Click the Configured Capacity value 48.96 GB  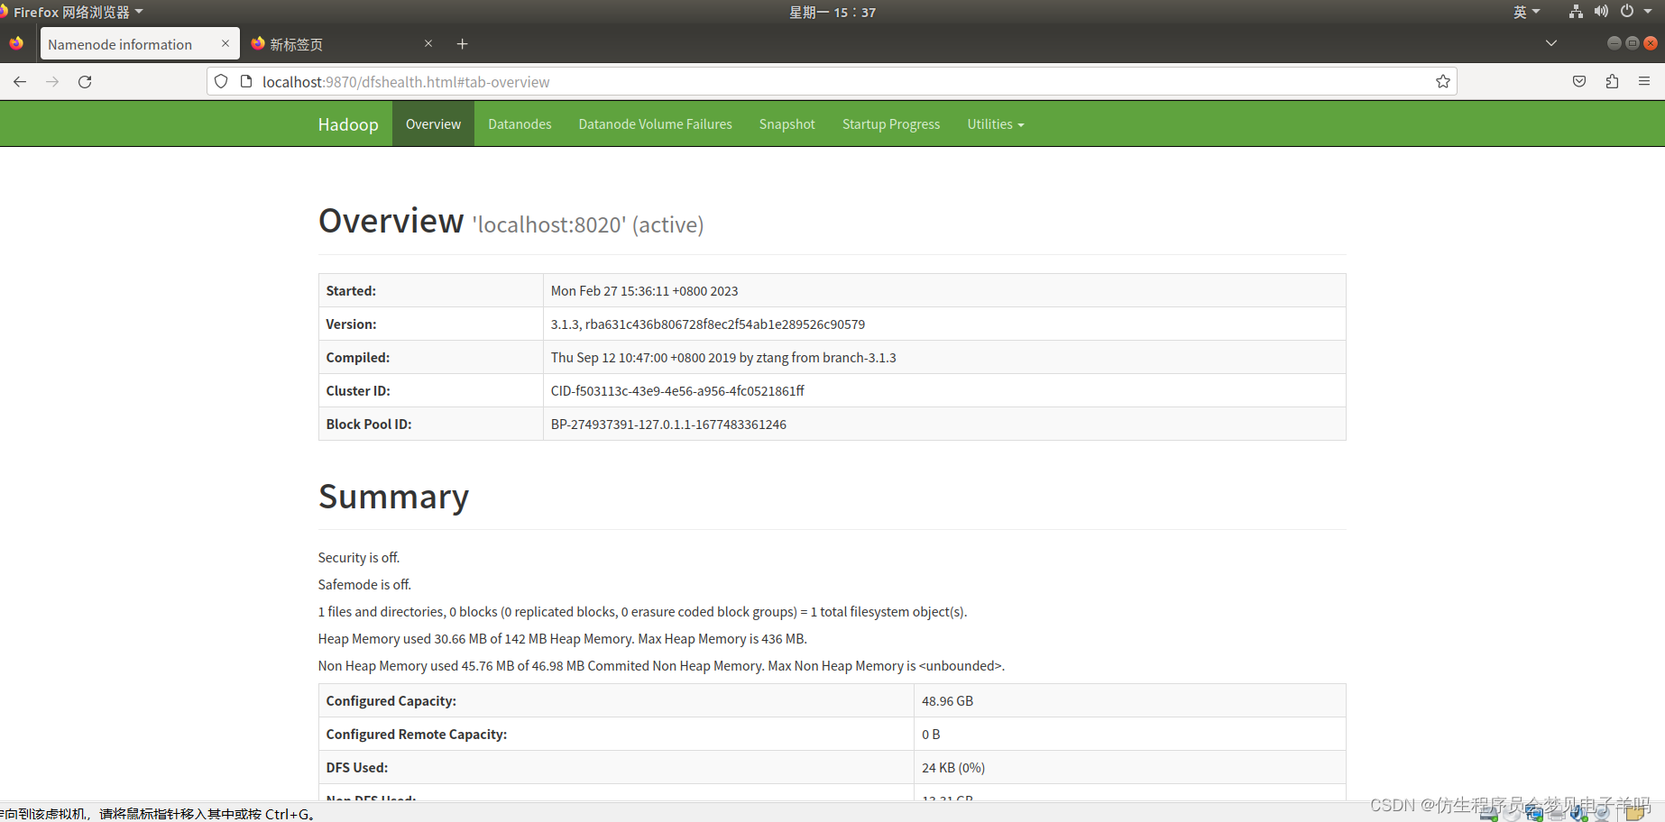[x=947, y=701]
